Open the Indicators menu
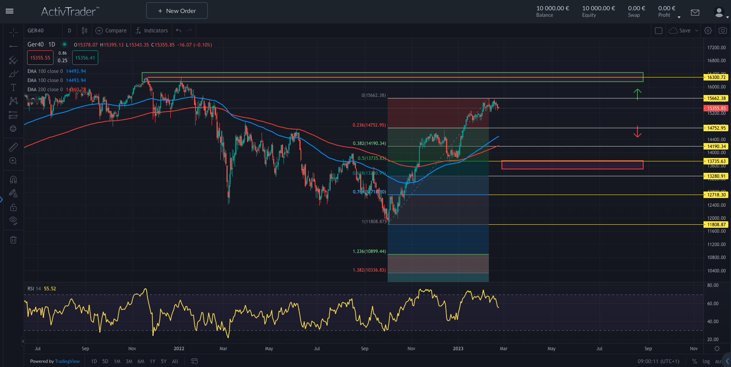 pyautogui.click(x=151, y=31)
